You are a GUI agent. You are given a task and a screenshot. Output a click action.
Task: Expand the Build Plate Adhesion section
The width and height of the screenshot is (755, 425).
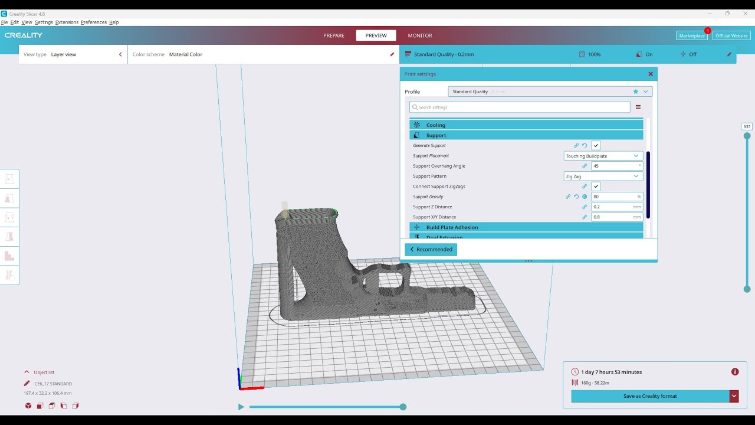[526, 227]
